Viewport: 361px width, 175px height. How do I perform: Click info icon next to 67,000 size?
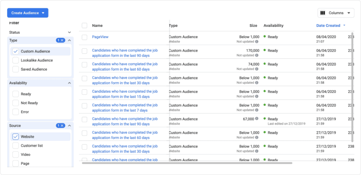tap(257, 119)
